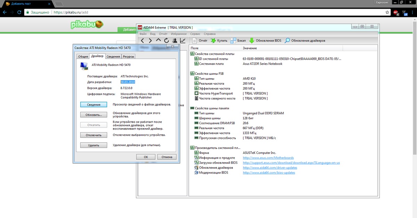Go up one level in AIDA64
This screenshot has height=218, width=417.
158,40
